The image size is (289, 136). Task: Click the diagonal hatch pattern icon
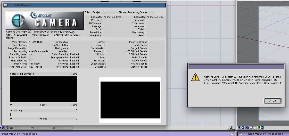coord(233,127)
